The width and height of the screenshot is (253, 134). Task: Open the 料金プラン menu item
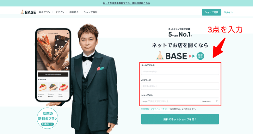pyautogui.click(x=45, y=12)
